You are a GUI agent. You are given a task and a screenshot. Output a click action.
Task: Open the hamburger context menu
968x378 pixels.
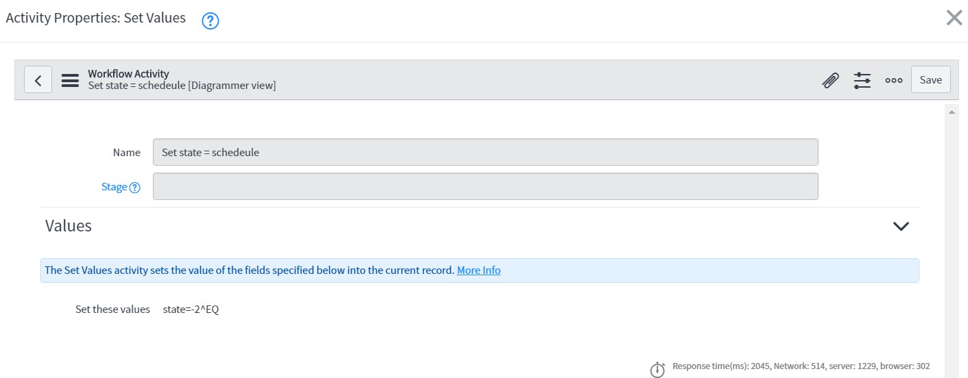tap(70, 80)
